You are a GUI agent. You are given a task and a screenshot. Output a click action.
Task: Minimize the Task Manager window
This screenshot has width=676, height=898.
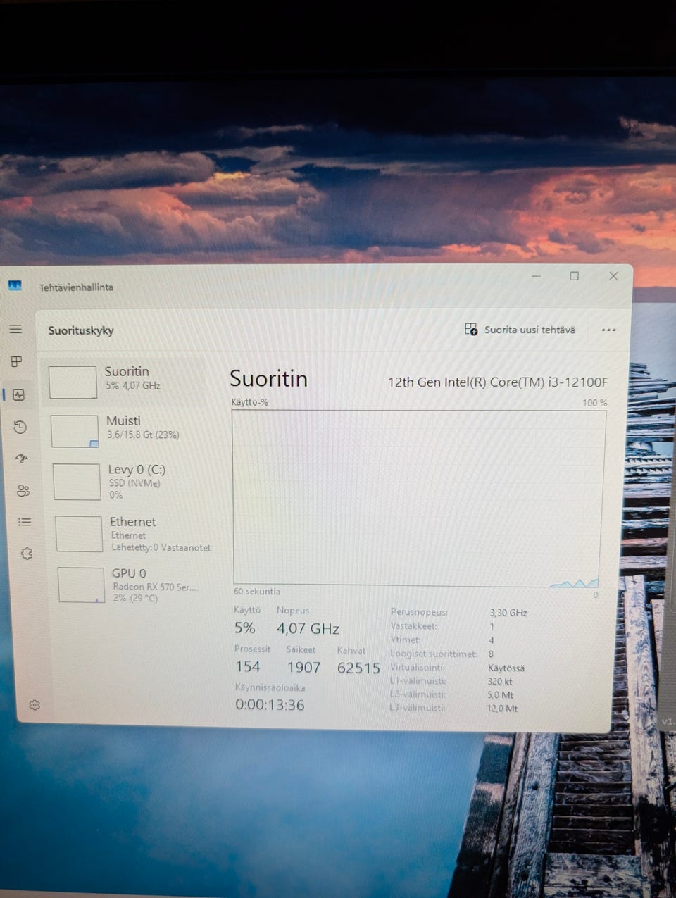[536, 277]
